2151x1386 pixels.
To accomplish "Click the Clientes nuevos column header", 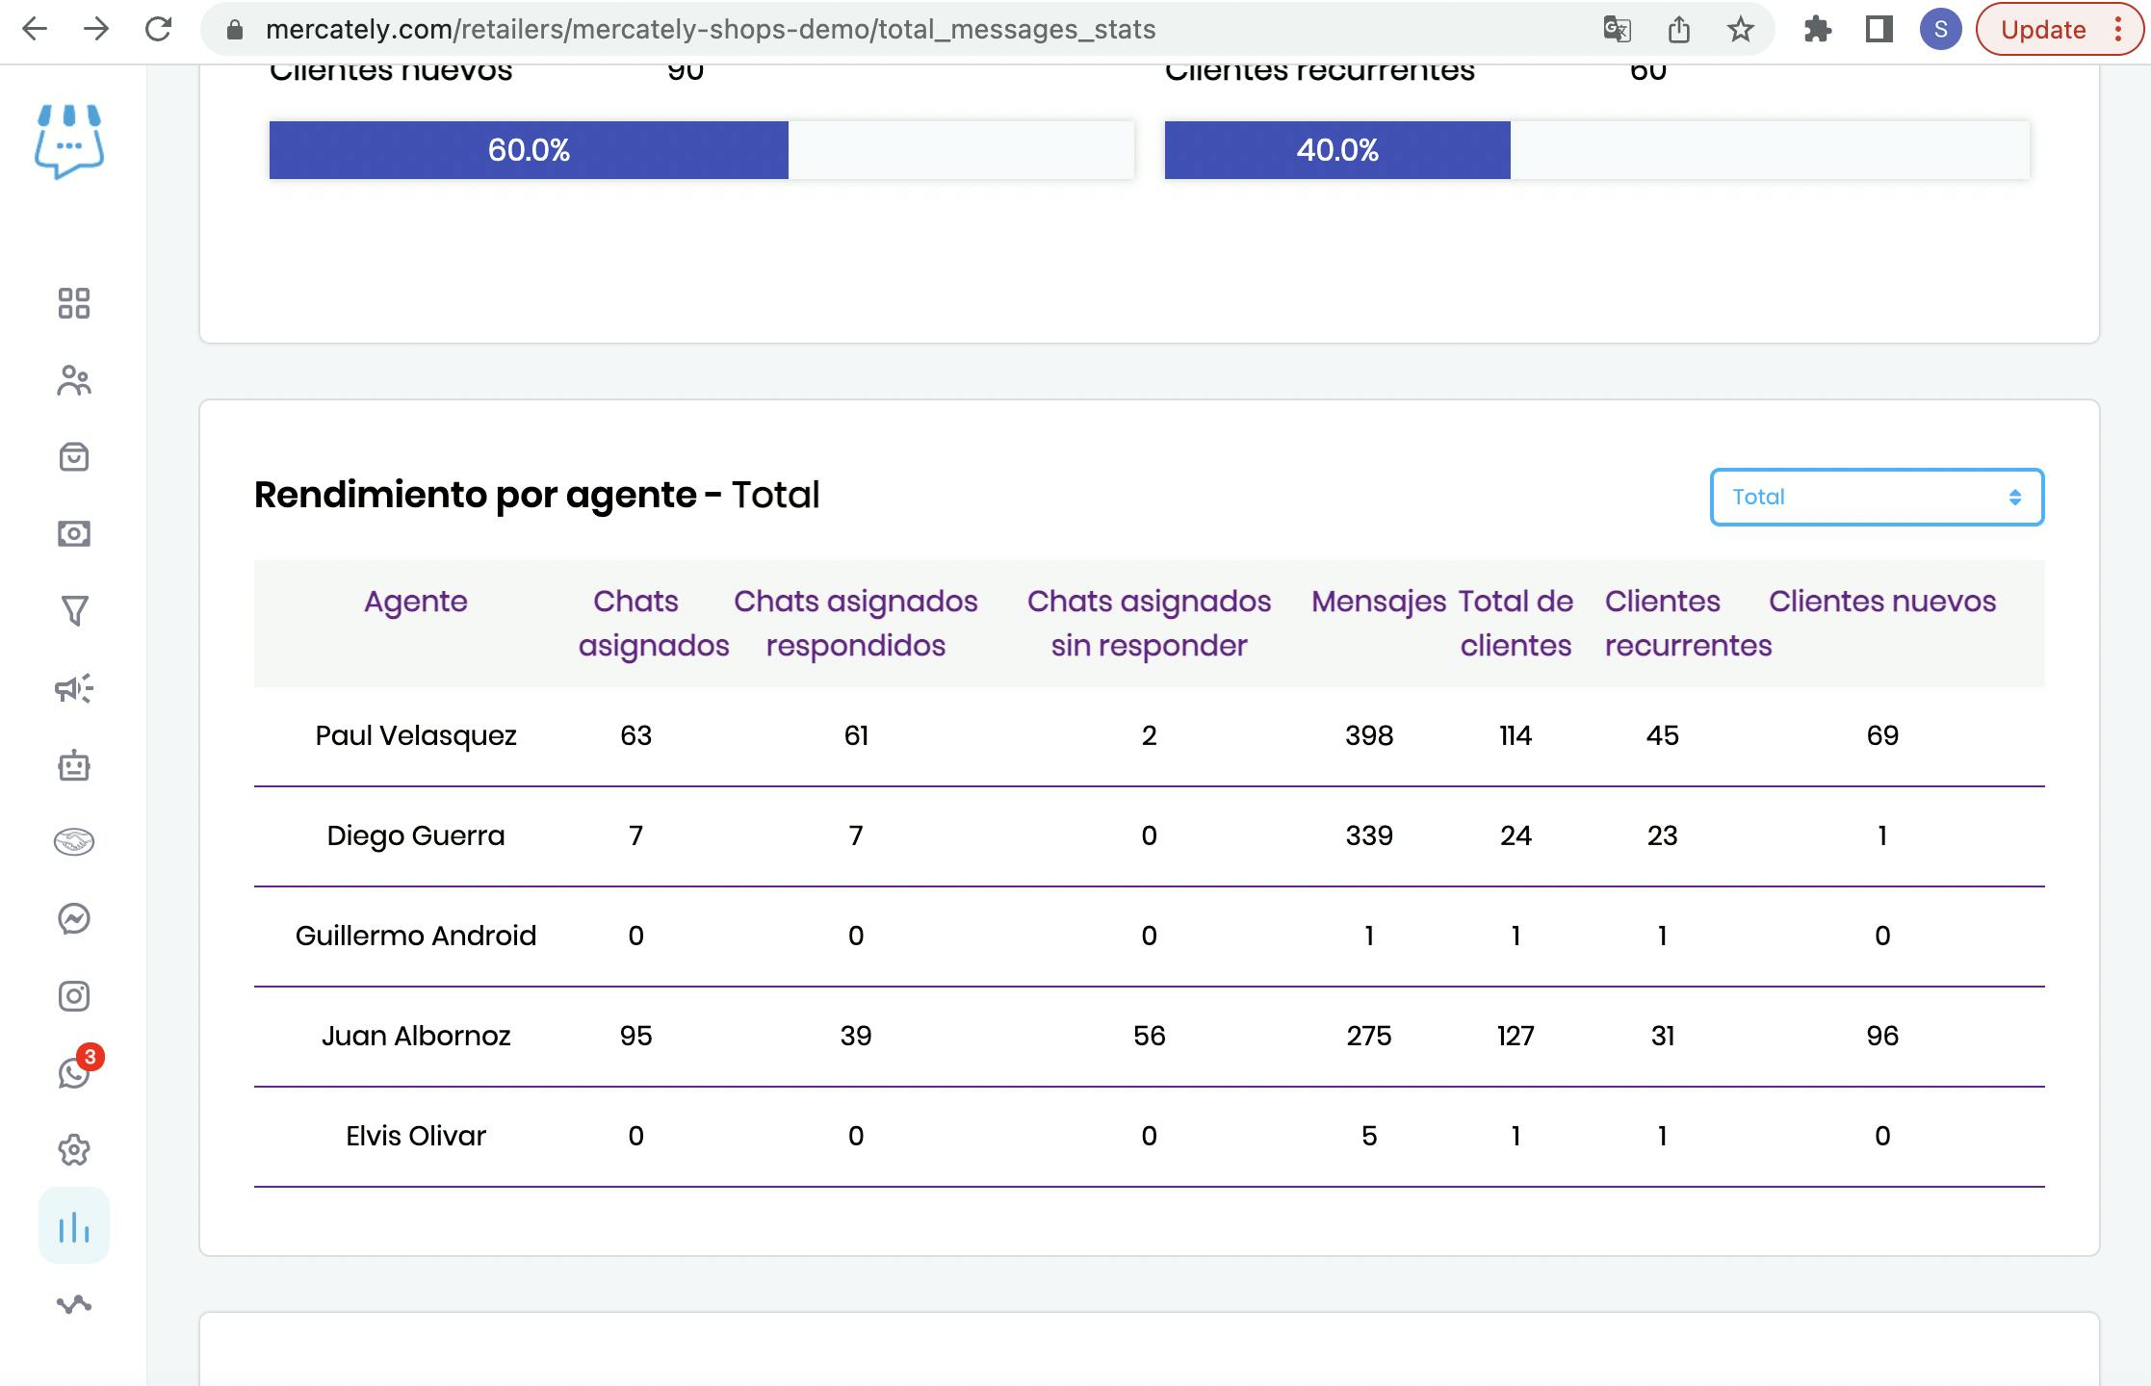I will click(x=1882, y=602).
